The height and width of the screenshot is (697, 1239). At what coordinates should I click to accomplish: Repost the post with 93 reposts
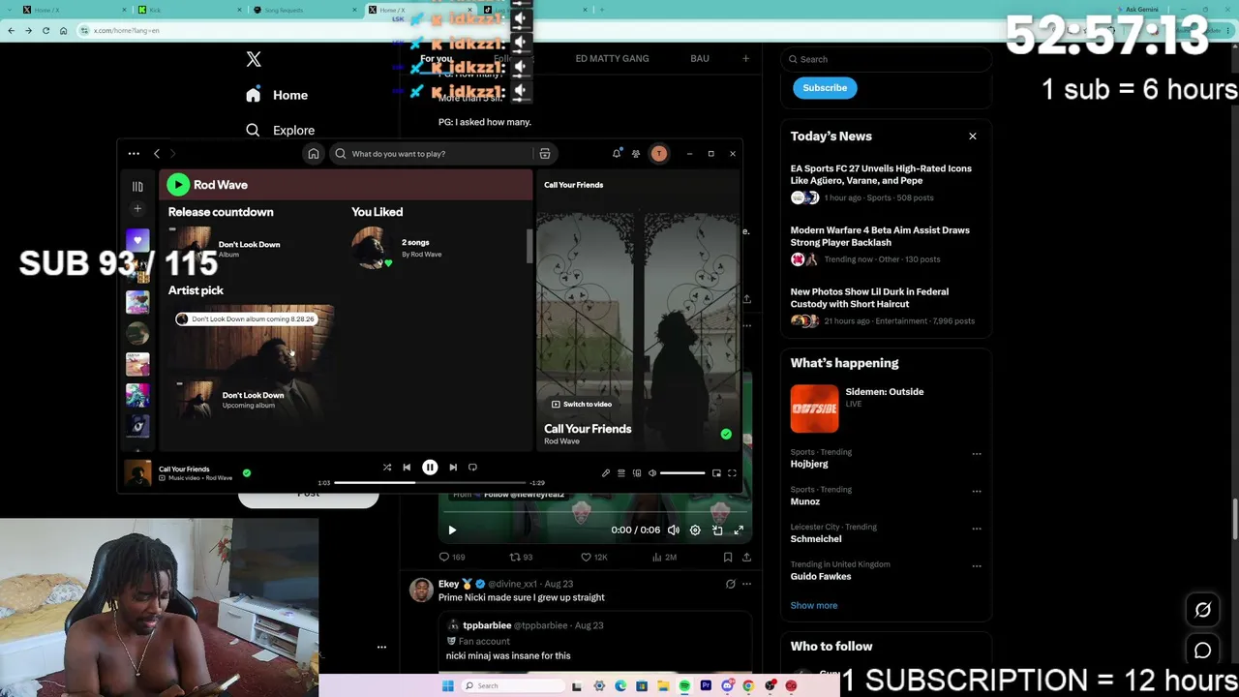pos(521,558)
